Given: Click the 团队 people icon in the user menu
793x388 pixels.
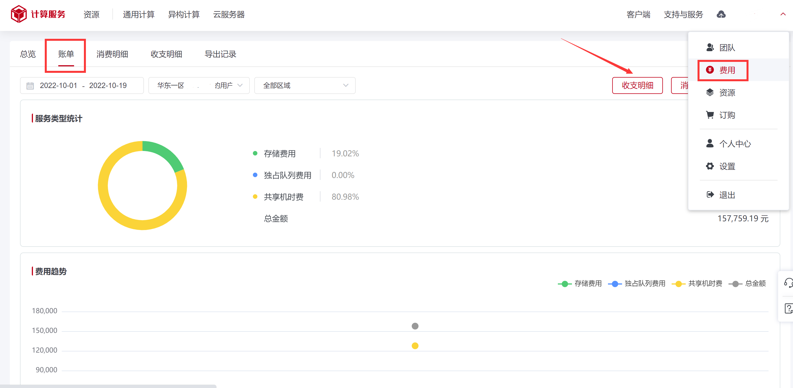Looking at the screenshot, I should 710,47.
